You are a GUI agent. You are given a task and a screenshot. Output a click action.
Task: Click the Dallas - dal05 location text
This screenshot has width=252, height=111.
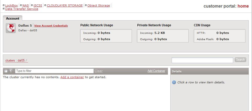click(28, 30)
